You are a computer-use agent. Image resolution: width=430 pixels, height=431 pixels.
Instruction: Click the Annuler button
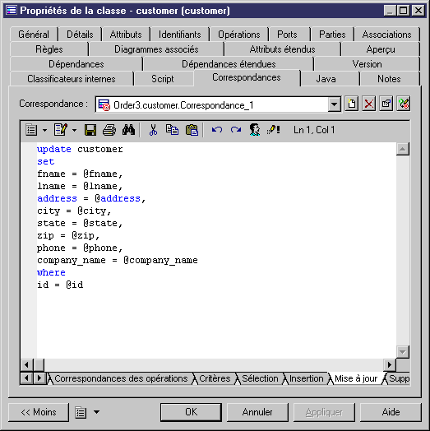(x=257, y=412)
